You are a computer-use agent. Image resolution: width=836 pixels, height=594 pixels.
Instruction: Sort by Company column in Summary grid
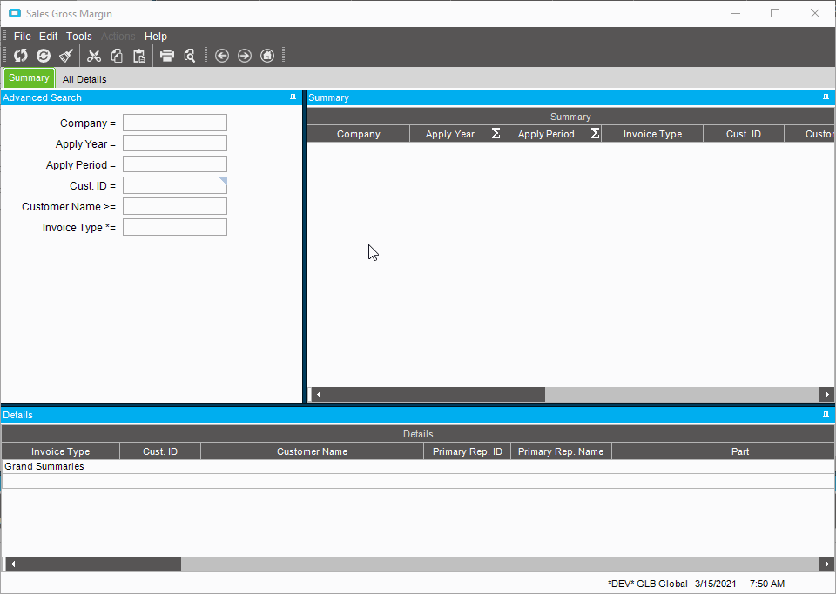click(358, 134)
